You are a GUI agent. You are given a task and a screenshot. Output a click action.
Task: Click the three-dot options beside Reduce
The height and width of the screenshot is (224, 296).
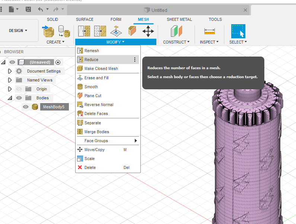point(135,60)
